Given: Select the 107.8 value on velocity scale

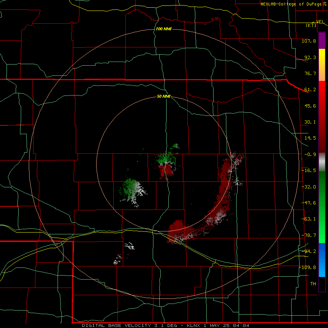Looking at the screenshot, I should pyautogui.click(x=309, y=41).
